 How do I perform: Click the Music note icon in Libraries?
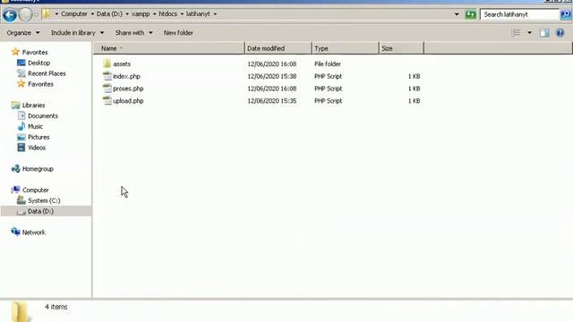coord(21,126)
